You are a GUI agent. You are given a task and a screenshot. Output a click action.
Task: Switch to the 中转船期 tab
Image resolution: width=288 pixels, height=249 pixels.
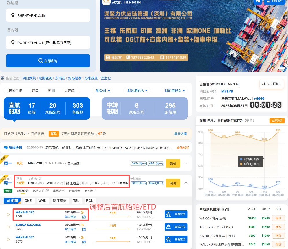click(145, 108)
